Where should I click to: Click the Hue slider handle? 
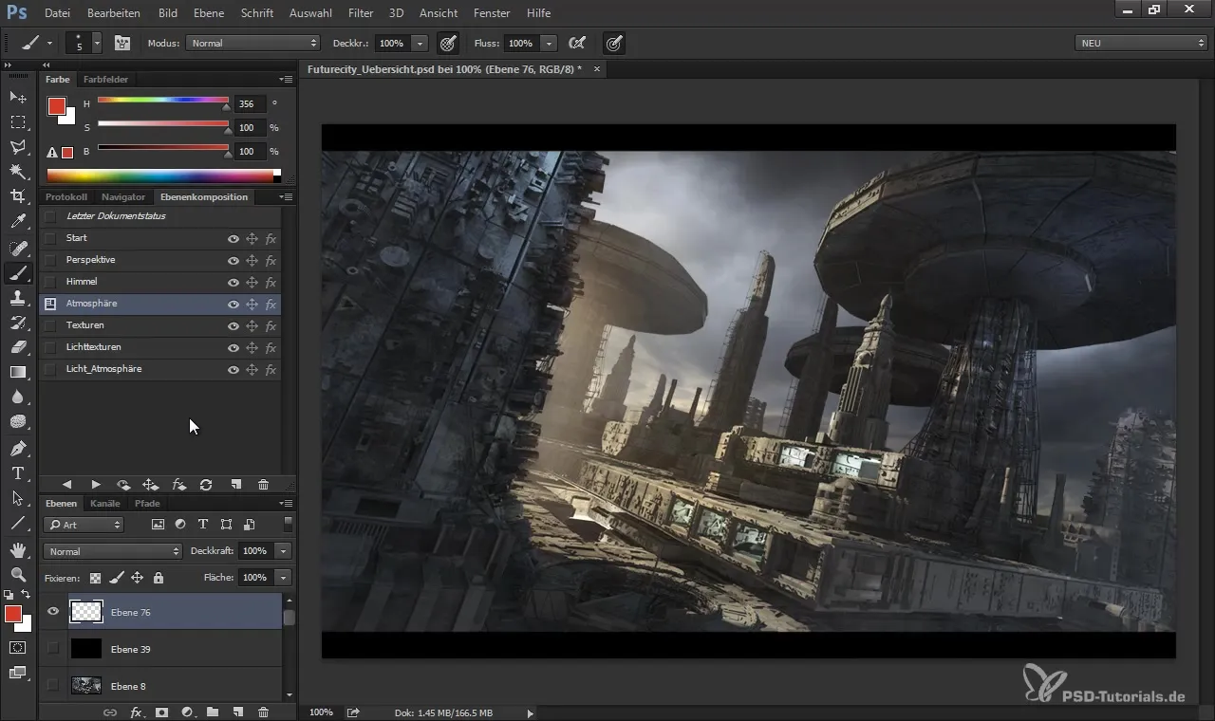point(227,107)
